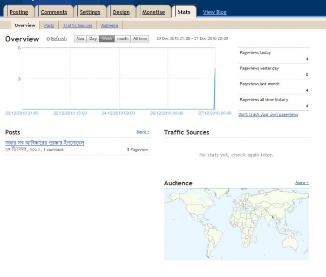Select the Now time range

[x=80, y=39]
